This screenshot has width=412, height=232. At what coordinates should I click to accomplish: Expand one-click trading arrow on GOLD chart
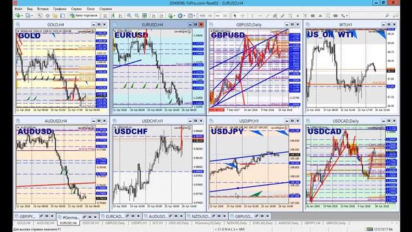19,32
